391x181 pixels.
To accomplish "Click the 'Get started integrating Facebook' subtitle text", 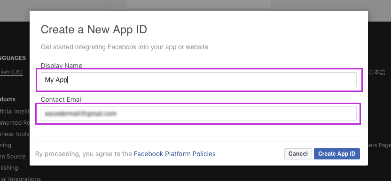I will pyautogui.click(x=124, y=47).
